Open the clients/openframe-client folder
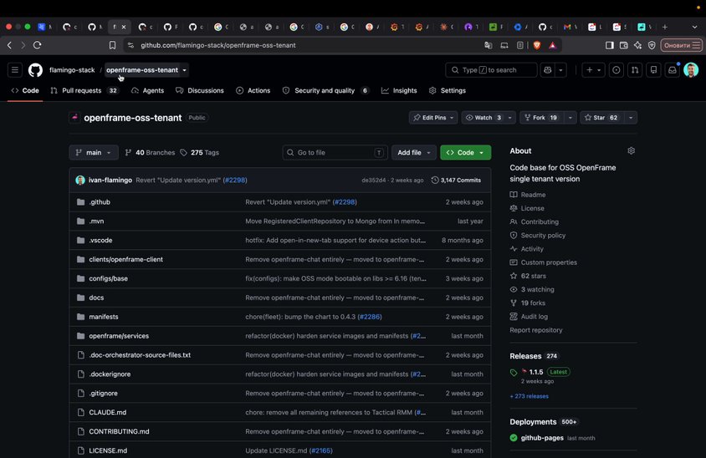Screen dimensions: 706x458 tap(126, 260)
